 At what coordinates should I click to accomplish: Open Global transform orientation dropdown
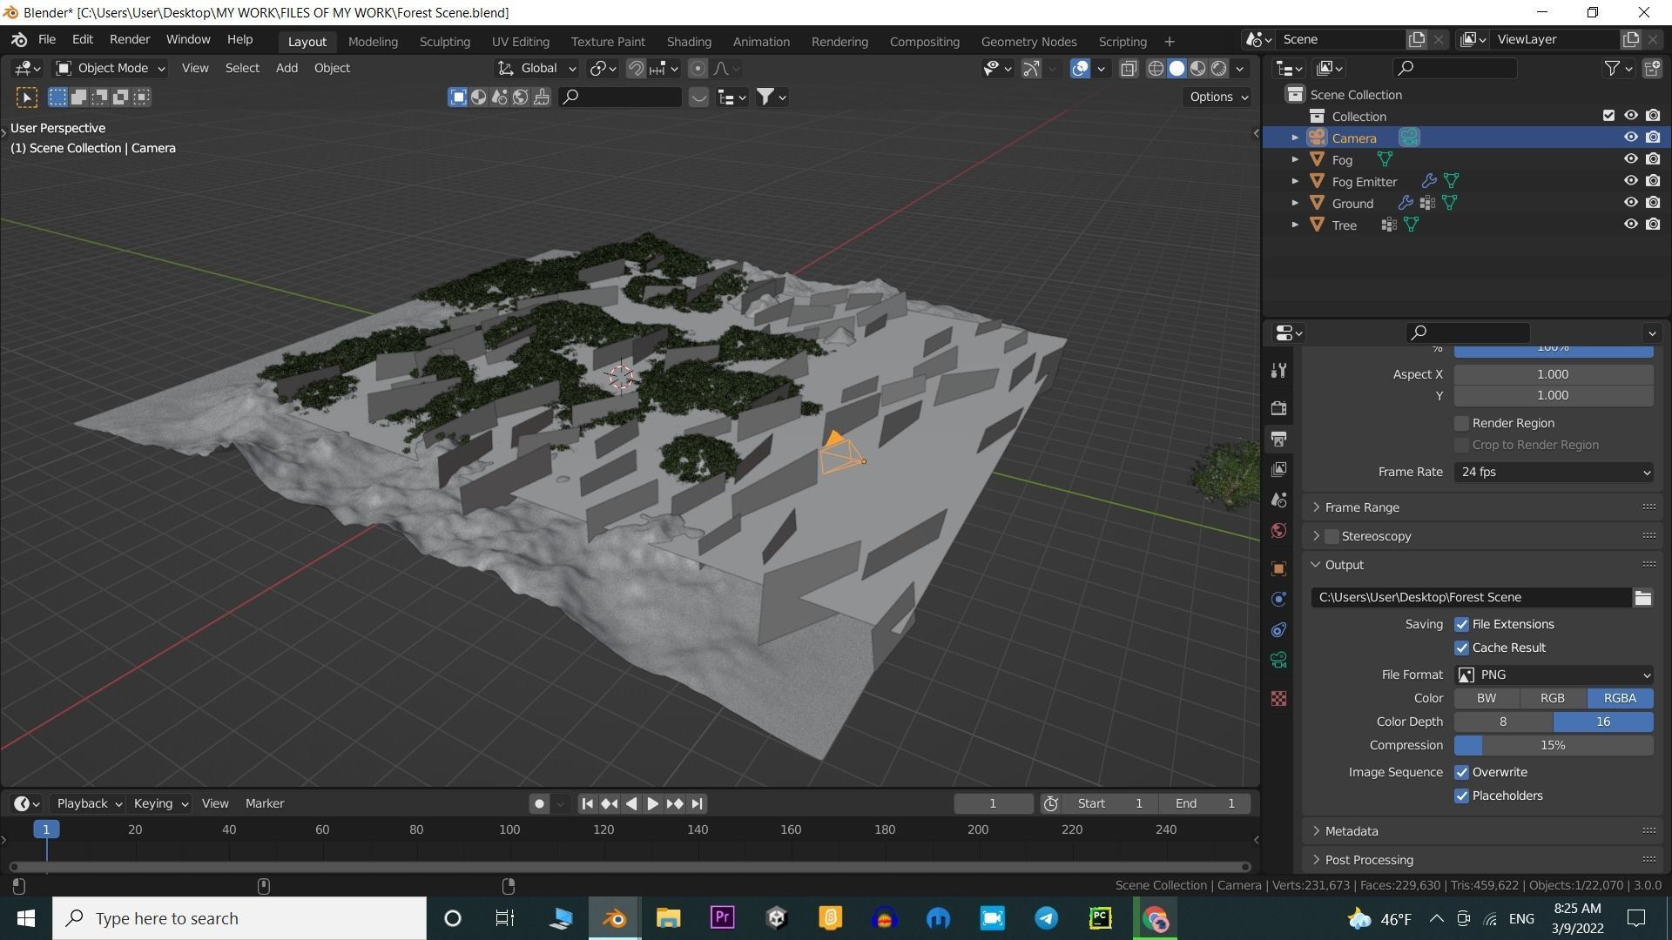(x=536, y=68)
